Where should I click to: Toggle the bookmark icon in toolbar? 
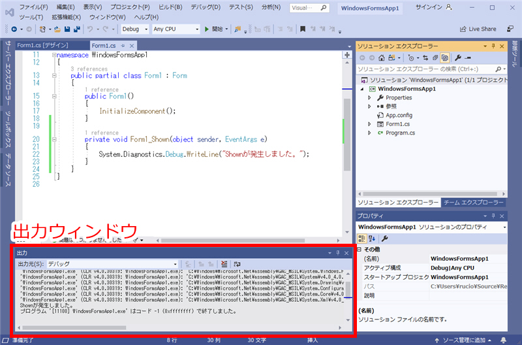point(303,29)
